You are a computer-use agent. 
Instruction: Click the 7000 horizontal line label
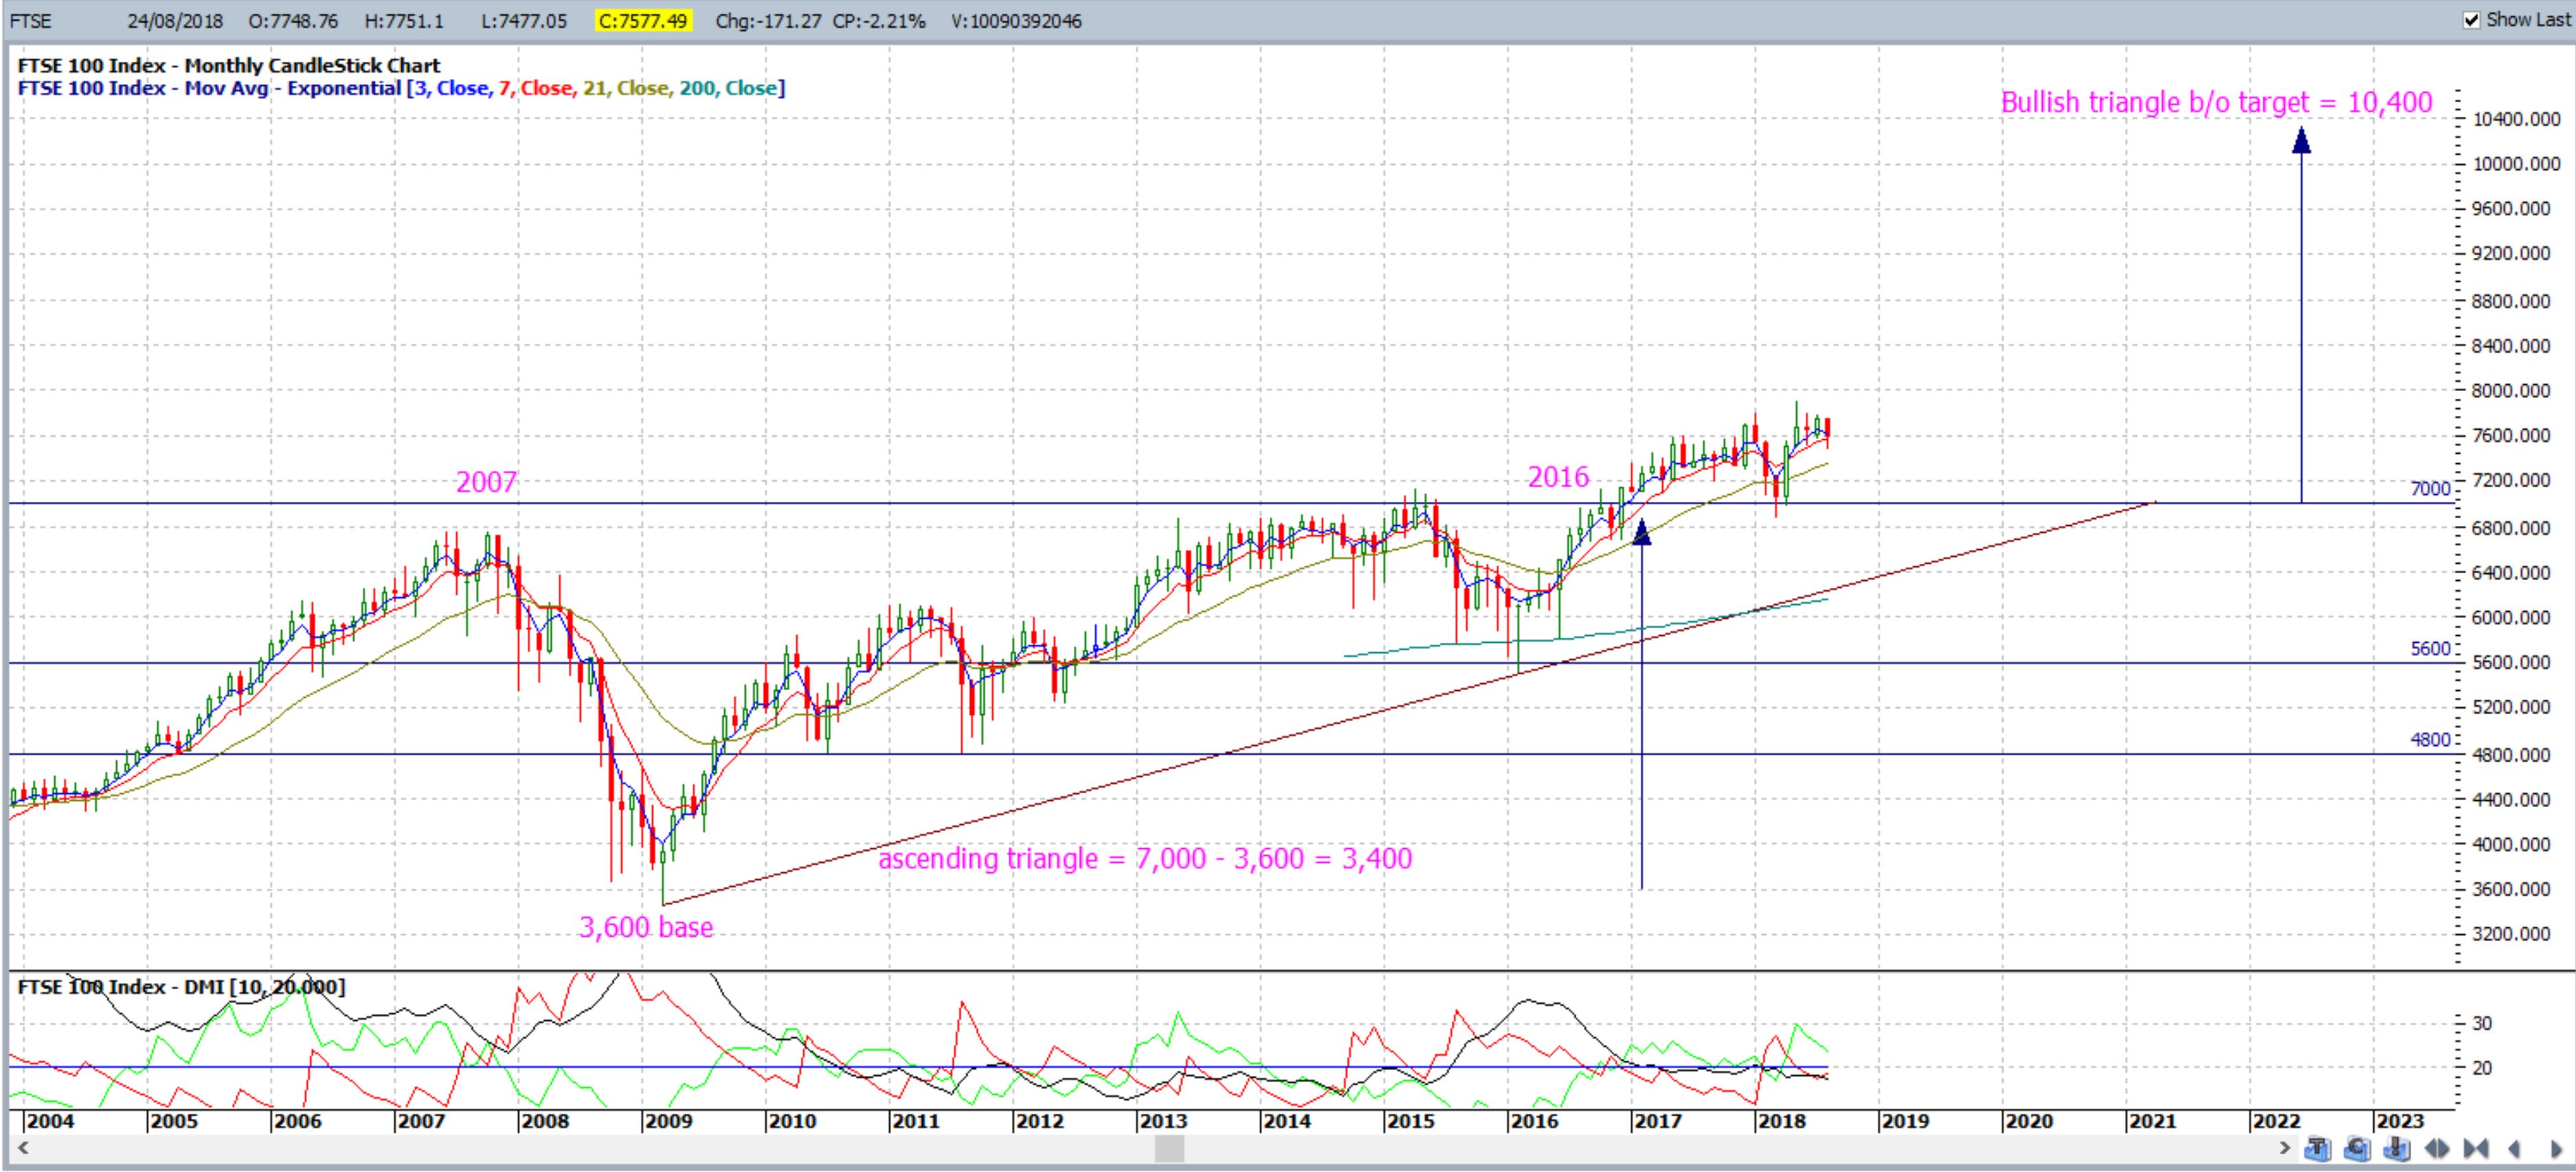click(2430, 488)
